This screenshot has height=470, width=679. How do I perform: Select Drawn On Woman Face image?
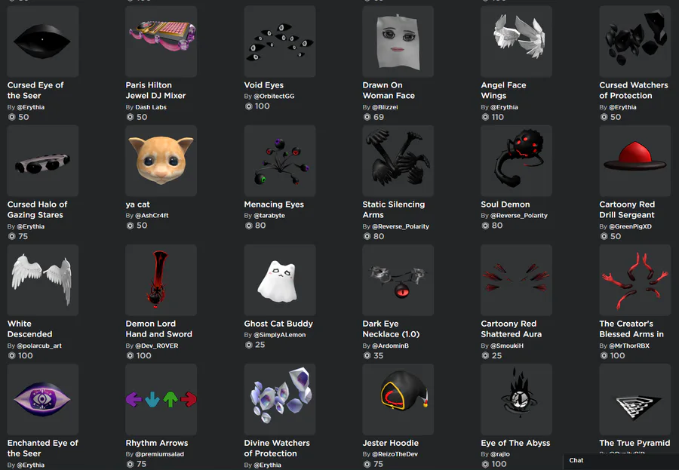click(398, 41)
